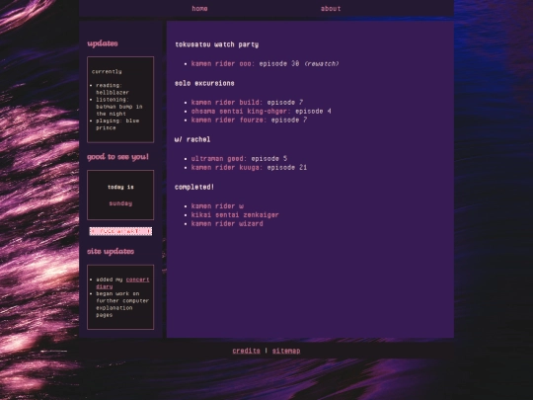
Task: Click 'episode 21' next to kuuga
Action: [x=287, y=168]
